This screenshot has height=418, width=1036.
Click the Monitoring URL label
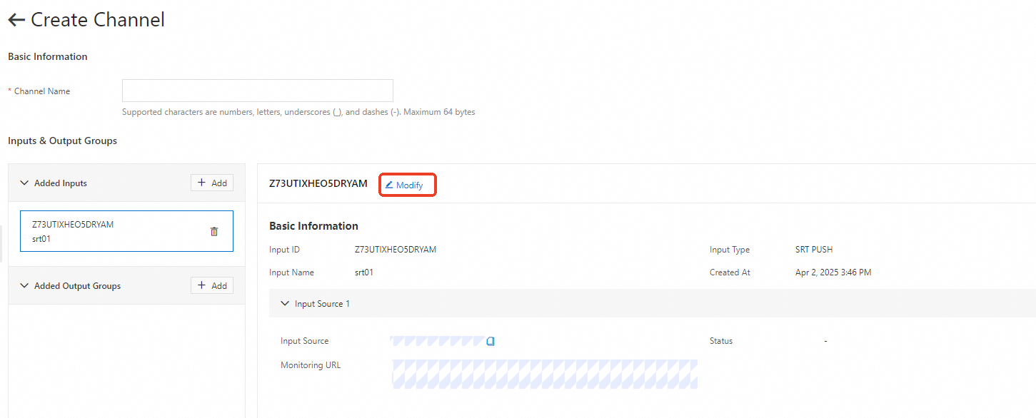coord(311,365)
